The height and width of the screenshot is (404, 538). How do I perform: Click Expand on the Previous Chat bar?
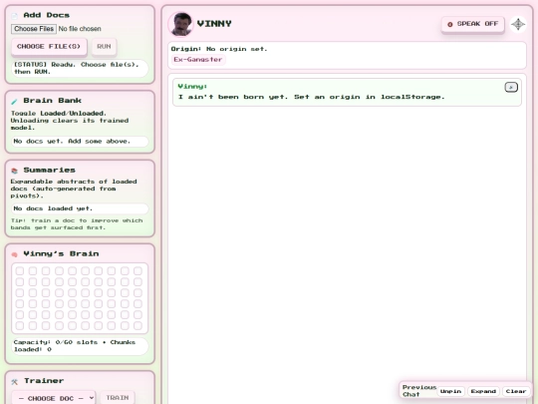pyautogui.click(x=483, y=391)
